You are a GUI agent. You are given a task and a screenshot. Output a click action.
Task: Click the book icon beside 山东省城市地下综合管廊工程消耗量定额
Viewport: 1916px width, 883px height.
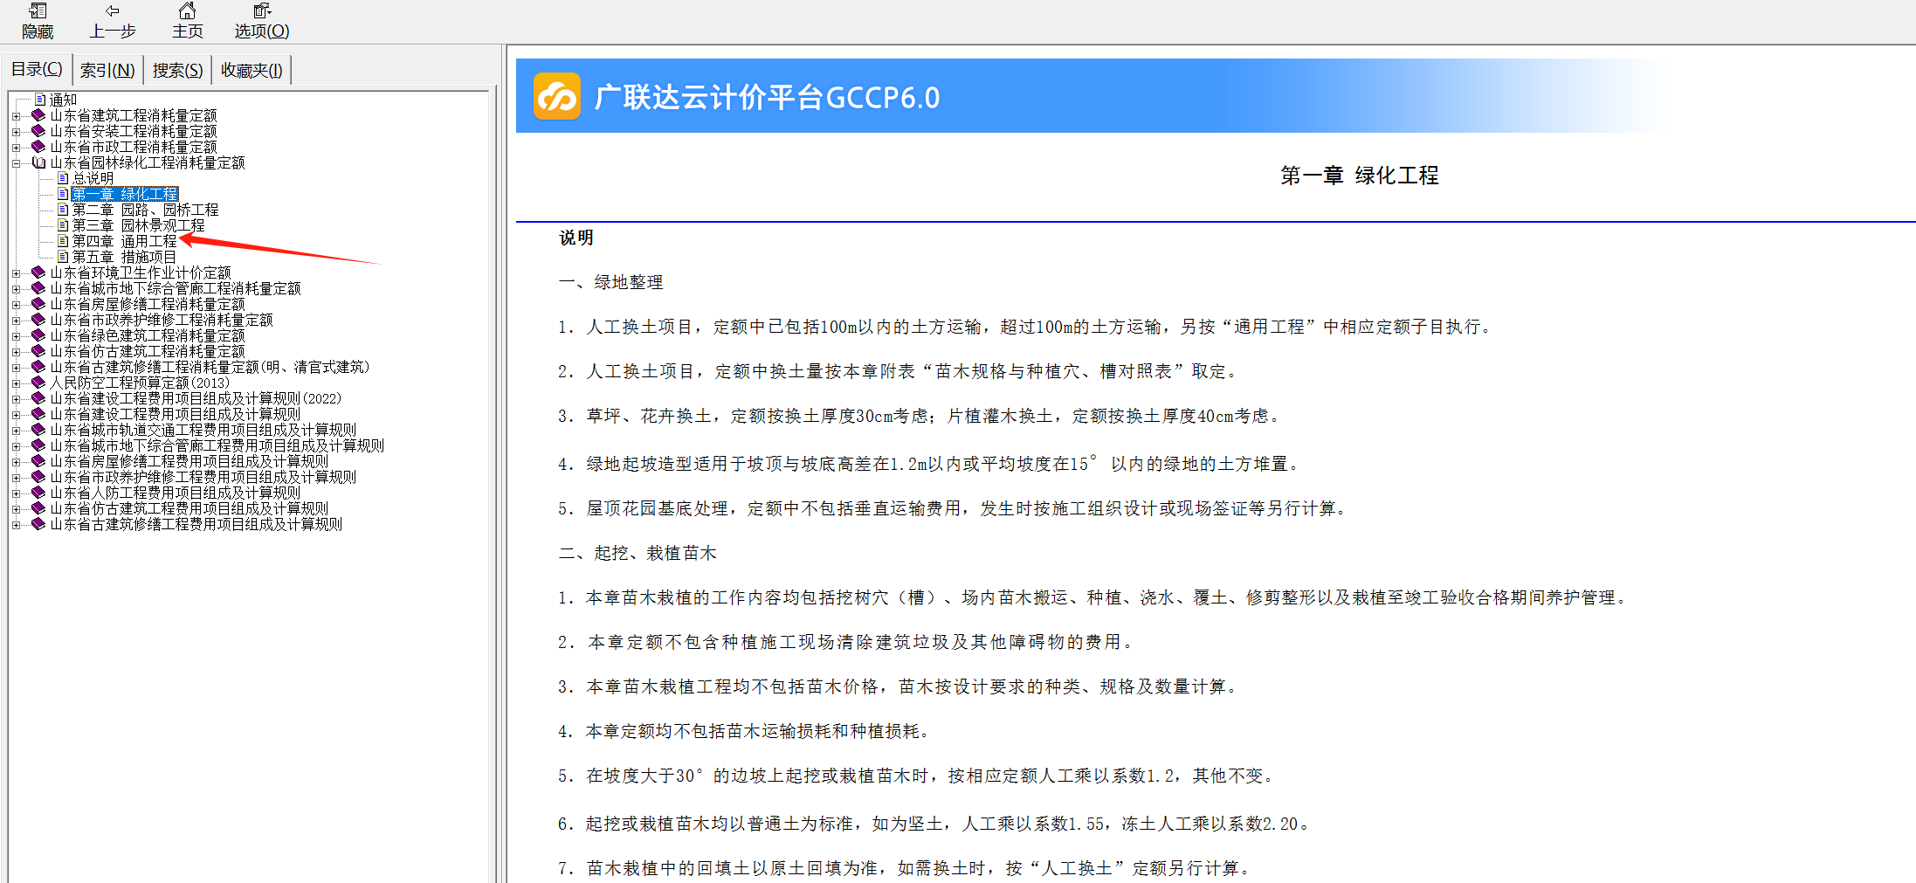coord(38,288)
